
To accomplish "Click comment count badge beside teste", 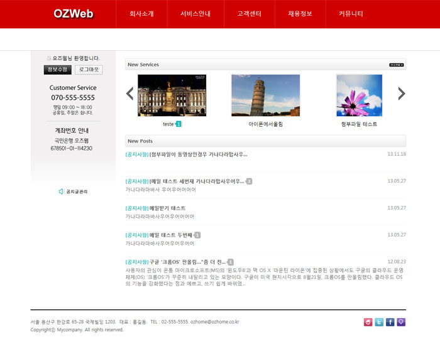I will coord(178,124).
